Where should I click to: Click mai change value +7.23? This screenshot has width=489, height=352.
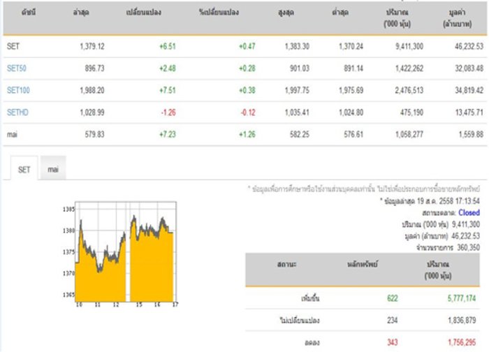coord(168,134)
